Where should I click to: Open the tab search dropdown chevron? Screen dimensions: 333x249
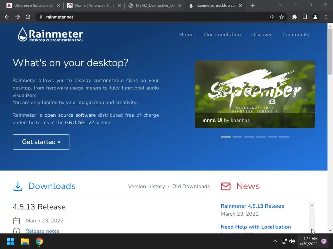click(x=281, y=5)
